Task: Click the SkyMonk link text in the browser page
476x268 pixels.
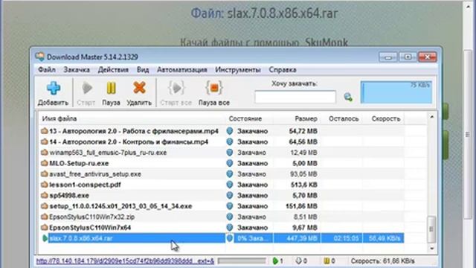Action: pyautogui.click(x=327, y=42)
